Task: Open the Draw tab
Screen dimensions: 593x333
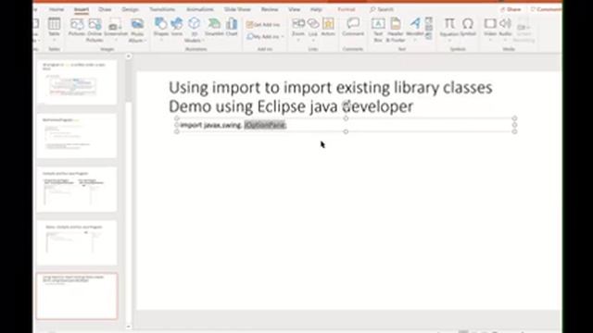Action: pos(105,9)
